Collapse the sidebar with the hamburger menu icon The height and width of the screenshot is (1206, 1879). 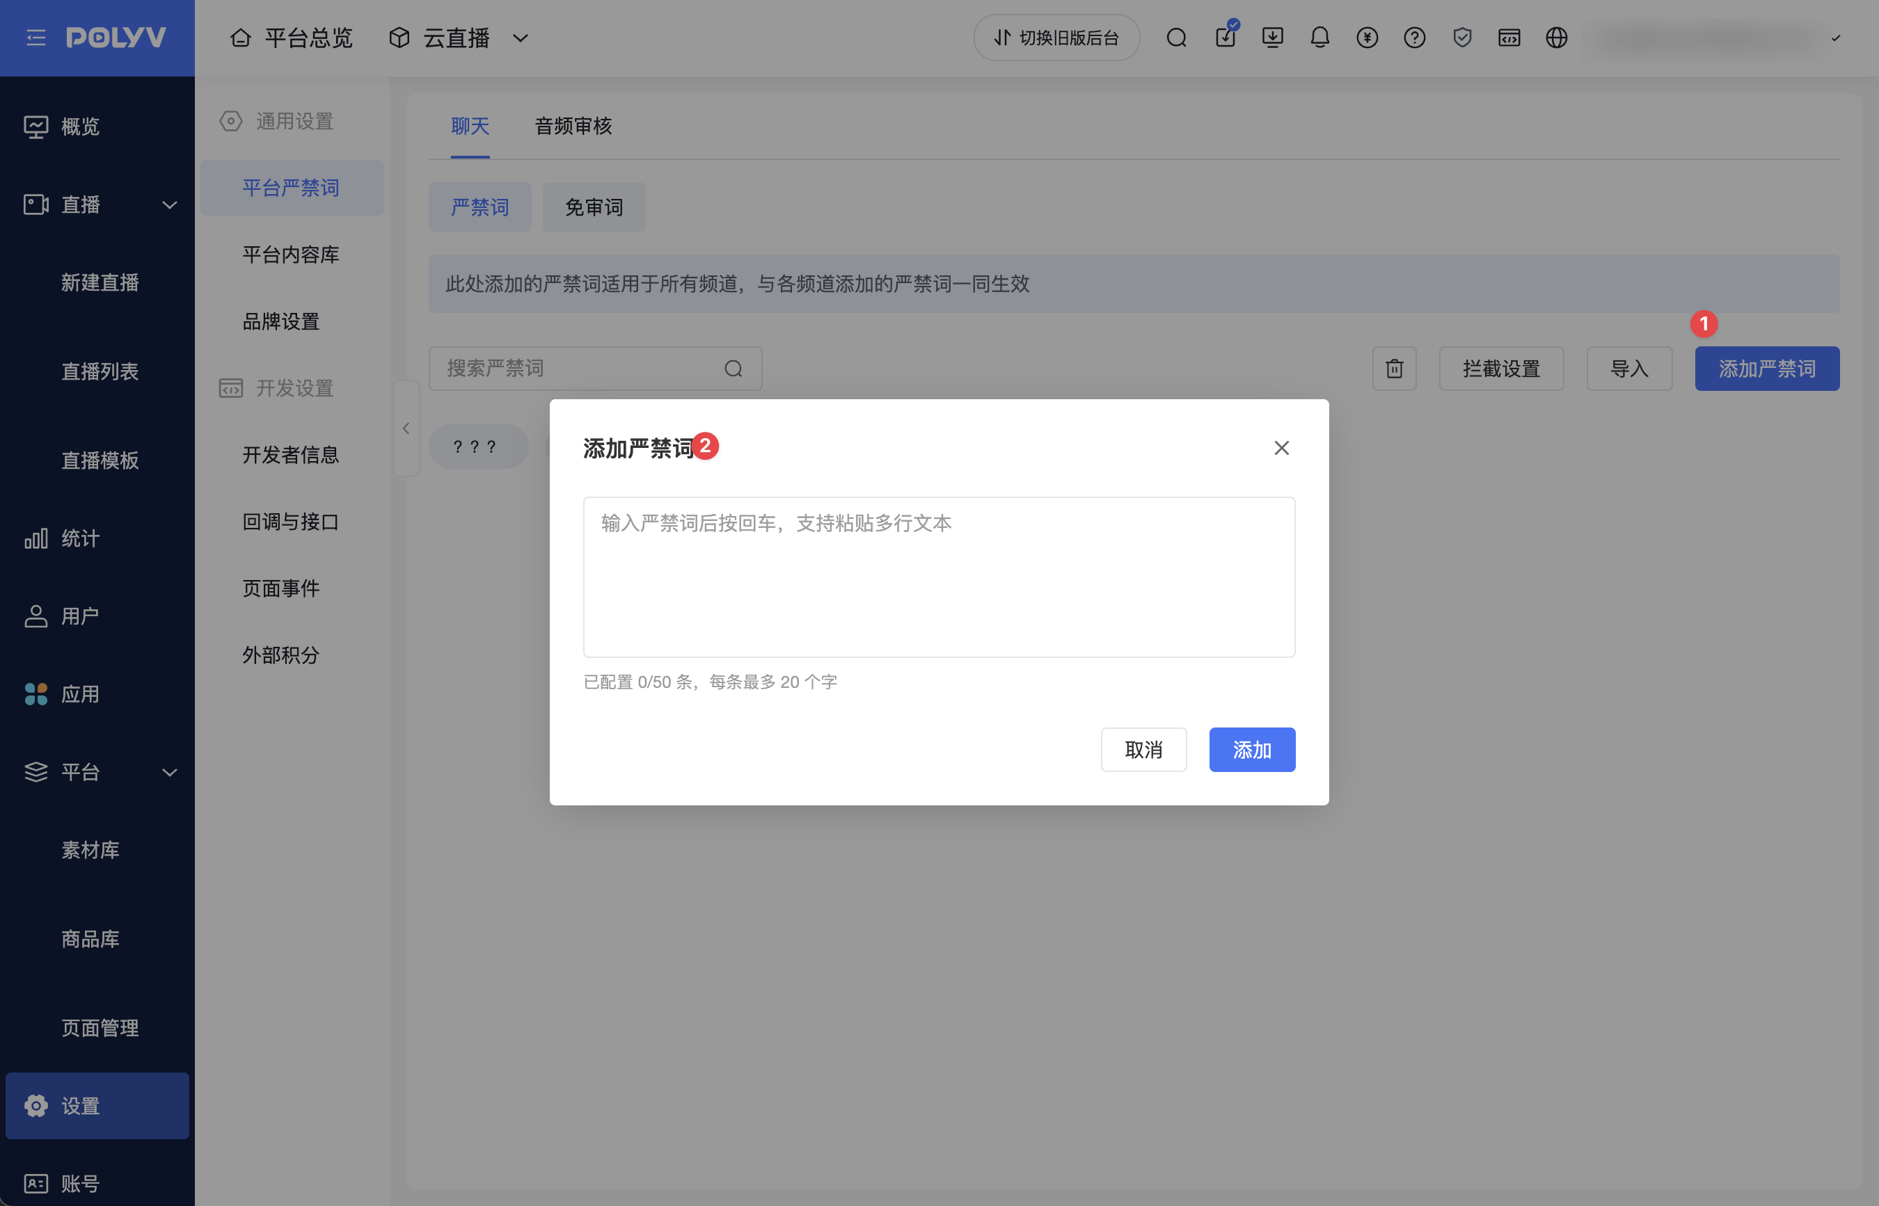(x=36, y=38)
